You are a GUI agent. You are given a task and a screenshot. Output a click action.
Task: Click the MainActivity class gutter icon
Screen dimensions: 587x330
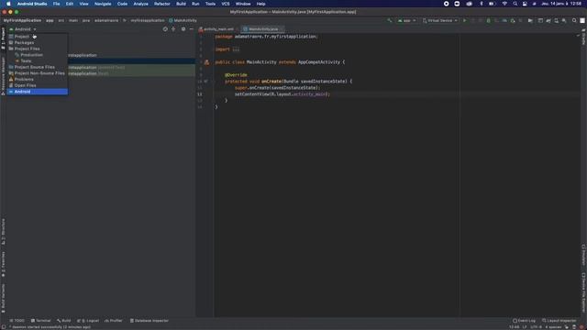tap(206, 62)
